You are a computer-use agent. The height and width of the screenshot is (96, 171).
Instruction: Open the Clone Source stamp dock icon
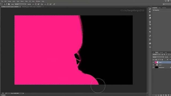[x=150, y=28]
